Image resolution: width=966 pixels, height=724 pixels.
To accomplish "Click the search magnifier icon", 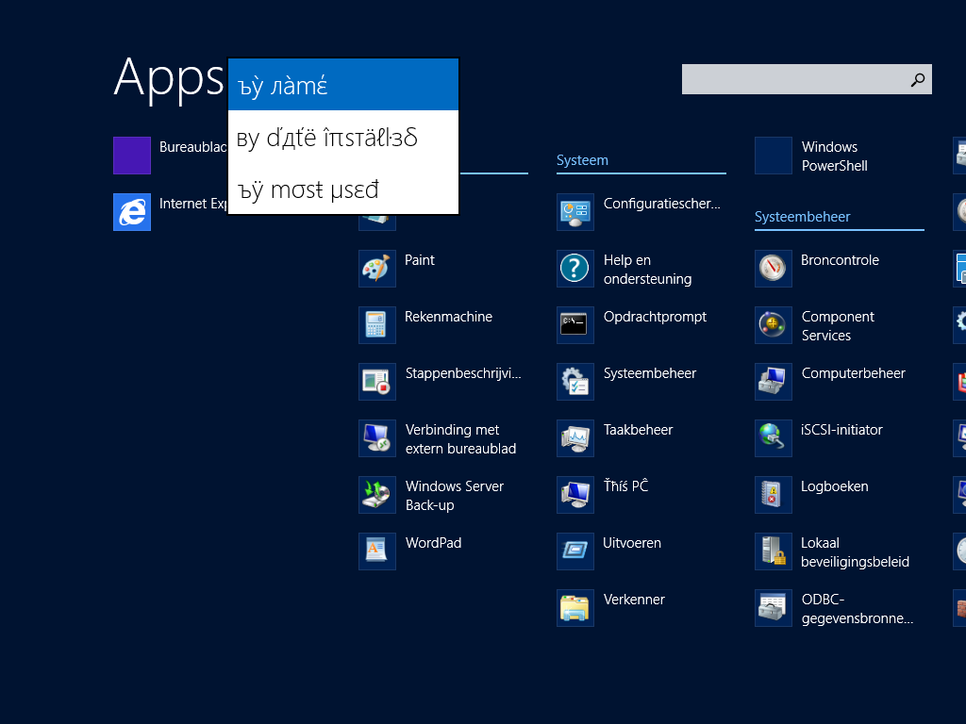I will click(x=917, y=80).
